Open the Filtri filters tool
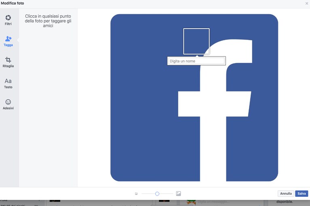Screen dimensions: 310x206 8,20
